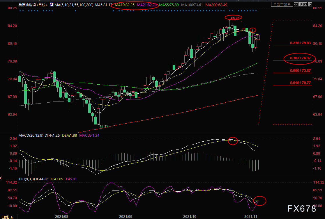Click the 日线 period label in chart title
This screenshot has height=219, width=325.
[42, 5]
